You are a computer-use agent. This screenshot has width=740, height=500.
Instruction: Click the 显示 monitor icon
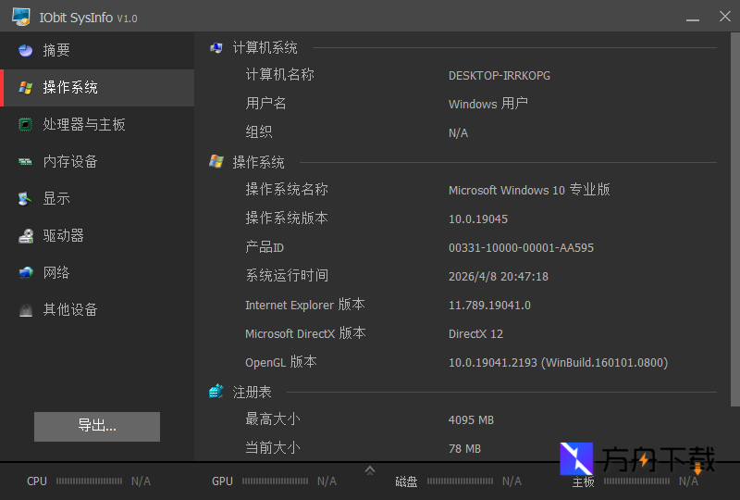point(26,198)
